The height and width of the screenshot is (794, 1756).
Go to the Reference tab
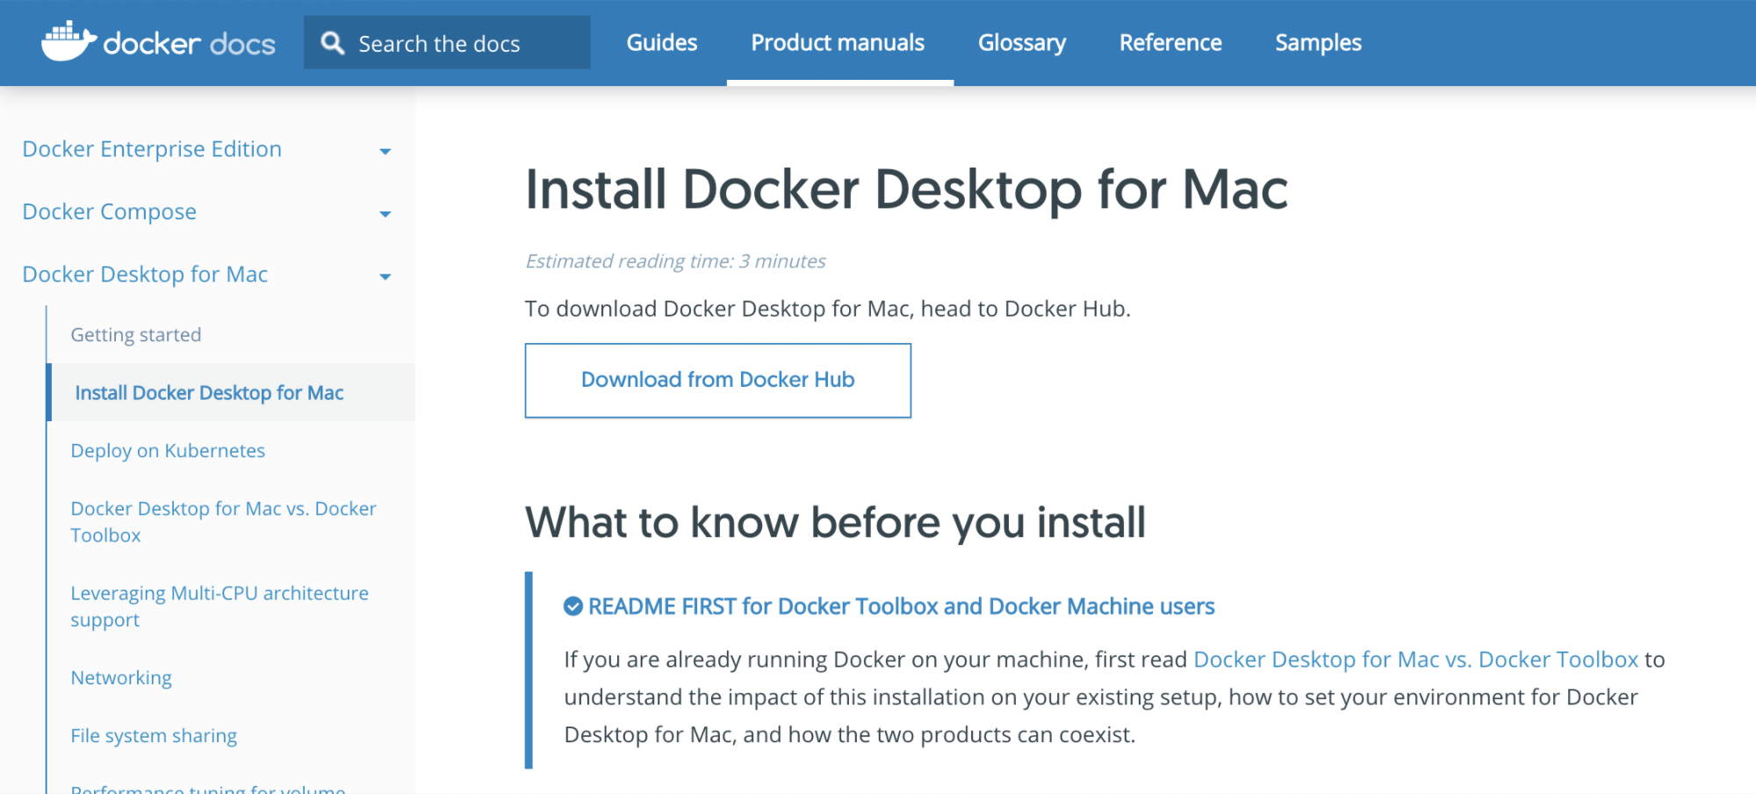tap(1170, 43)
